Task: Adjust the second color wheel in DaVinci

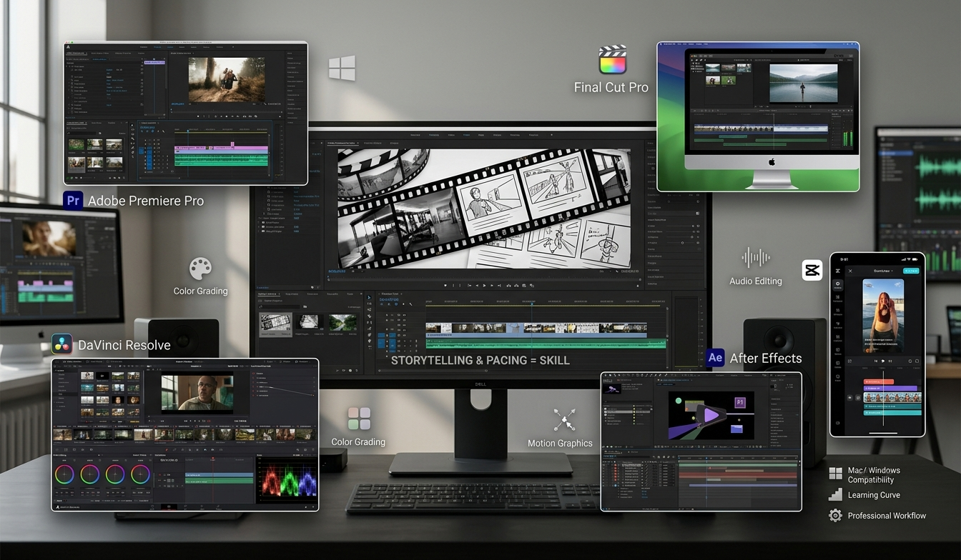Action: 90,474
